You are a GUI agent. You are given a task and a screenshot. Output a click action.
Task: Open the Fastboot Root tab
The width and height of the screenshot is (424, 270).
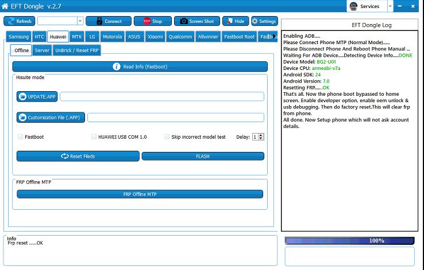pos(240,37)
